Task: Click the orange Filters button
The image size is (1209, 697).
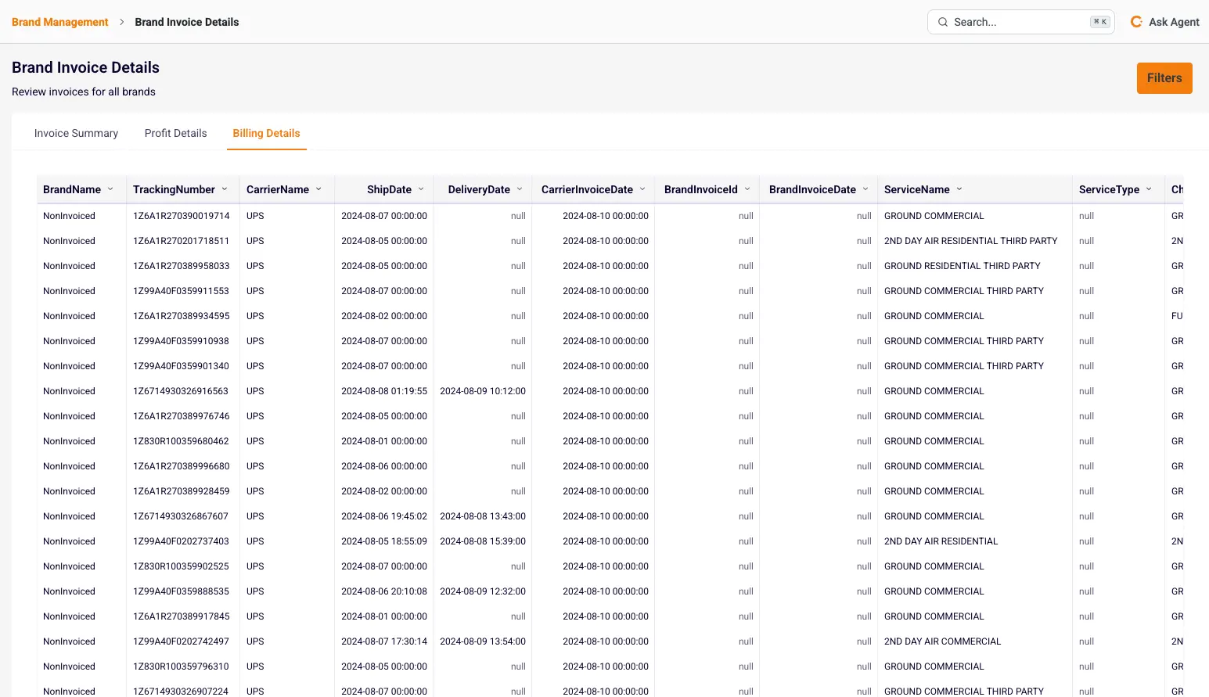Action: (x=1164, y=78)
